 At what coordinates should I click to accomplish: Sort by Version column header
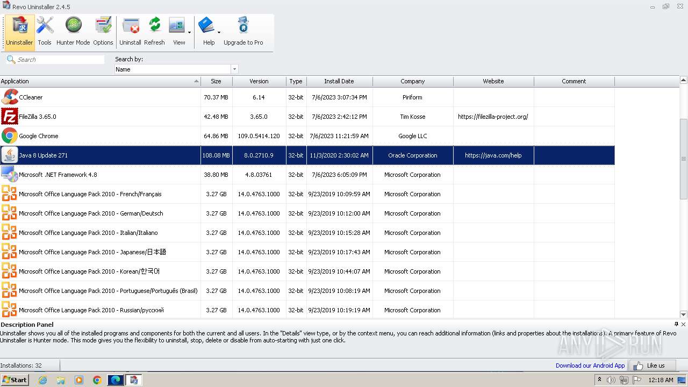259,81
